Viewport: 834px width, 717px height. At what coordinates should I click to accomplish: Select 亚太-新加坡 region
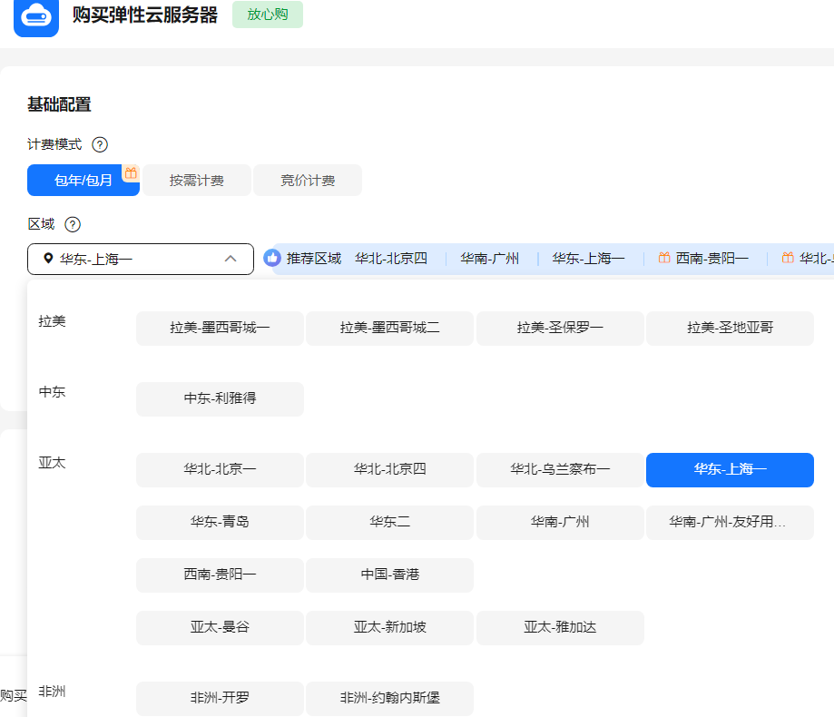click(390, 628)
